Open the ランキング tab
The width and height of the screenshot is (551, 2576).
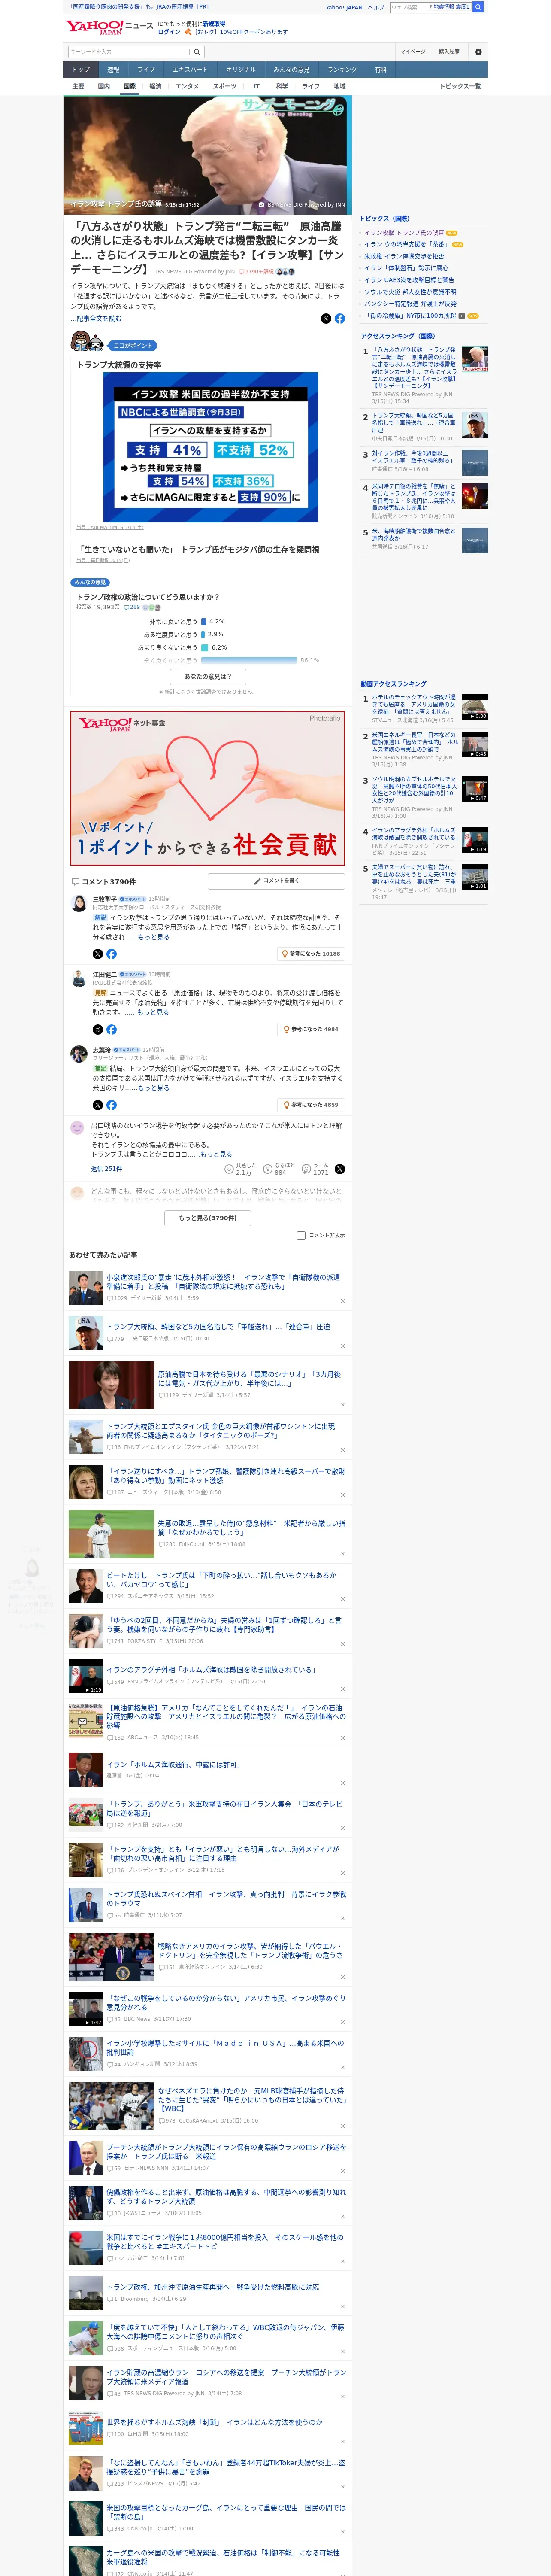(342, 70)
